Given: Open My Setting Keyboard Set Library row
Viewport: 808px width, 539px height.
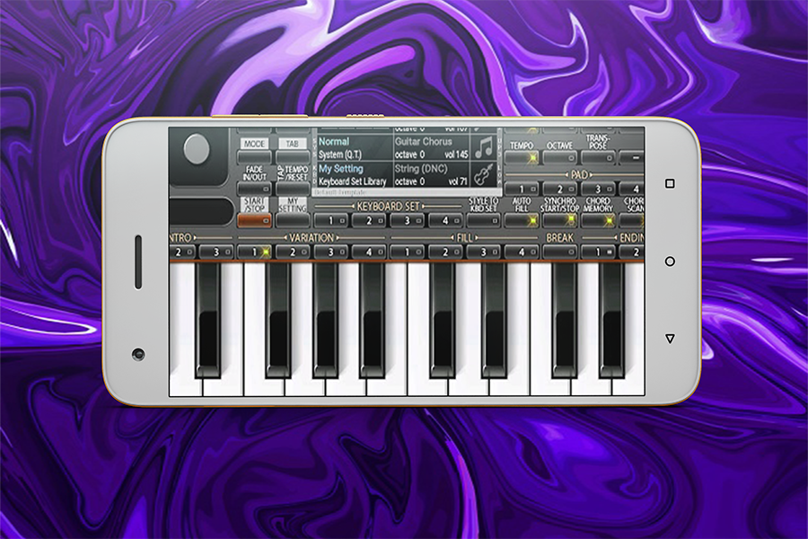Looking at the screenshot, I should click(x=355, y=175).
